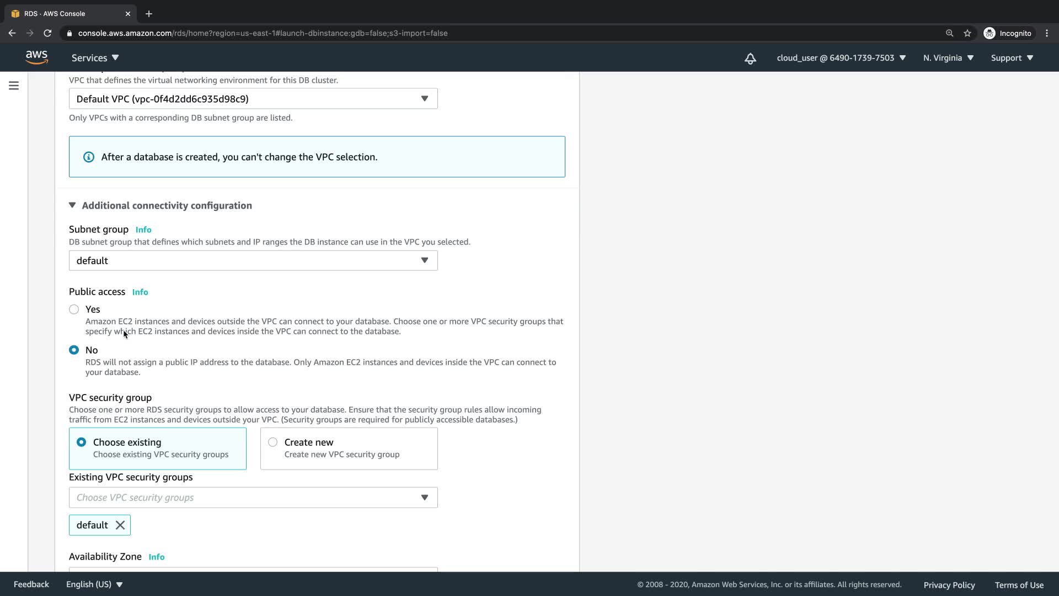The image size is (1059, 596).
Task: Remove the default security group tag
Action: coord(120,525)
